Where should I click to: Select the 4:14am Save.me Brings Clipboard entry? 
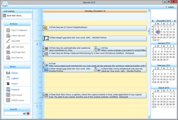point(95,54)
